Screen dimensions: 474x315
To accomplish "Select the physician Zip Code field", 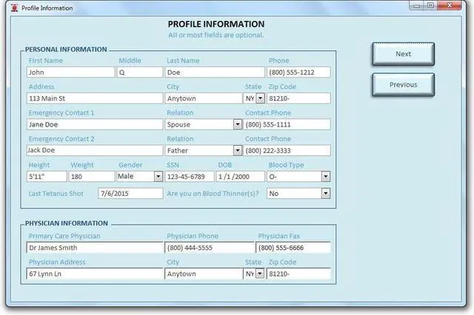I will 298,274.
